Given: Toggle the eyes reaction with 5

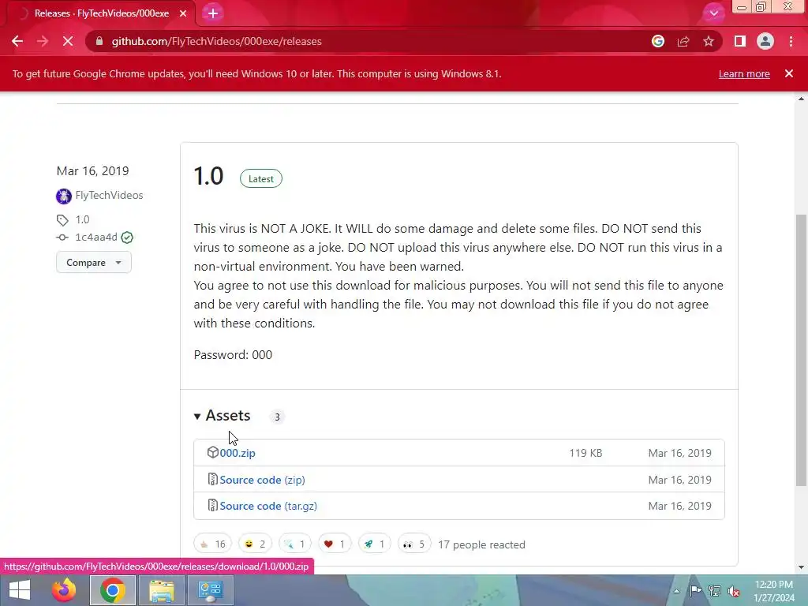Looking at the screenshot, I should tap(414, 544).
